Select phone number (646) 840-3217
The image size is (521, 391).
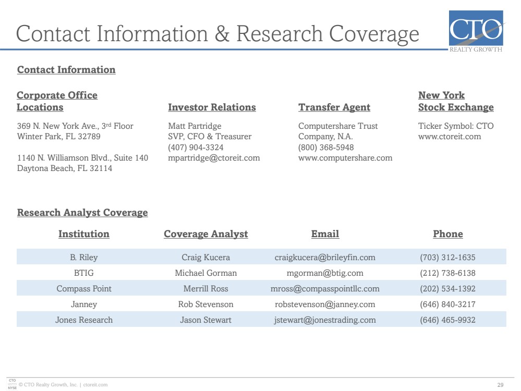pyautogui.click(x=447, y=304)
